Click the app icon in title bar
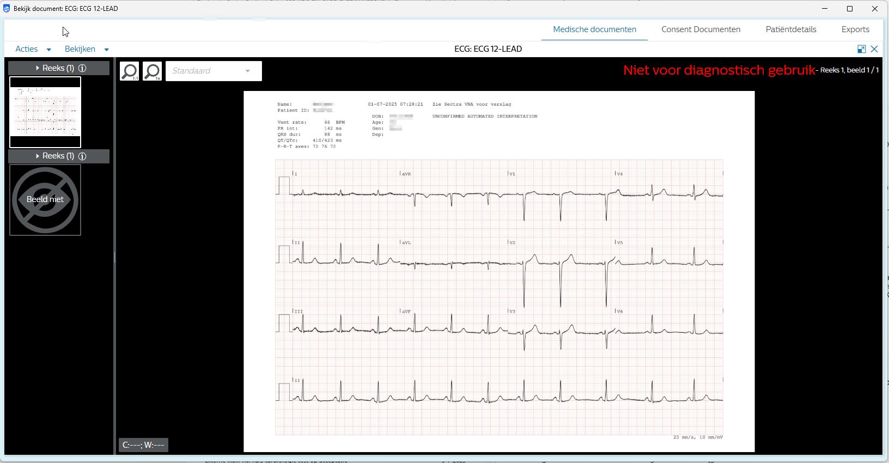The image size is (889, 463). 7,9
